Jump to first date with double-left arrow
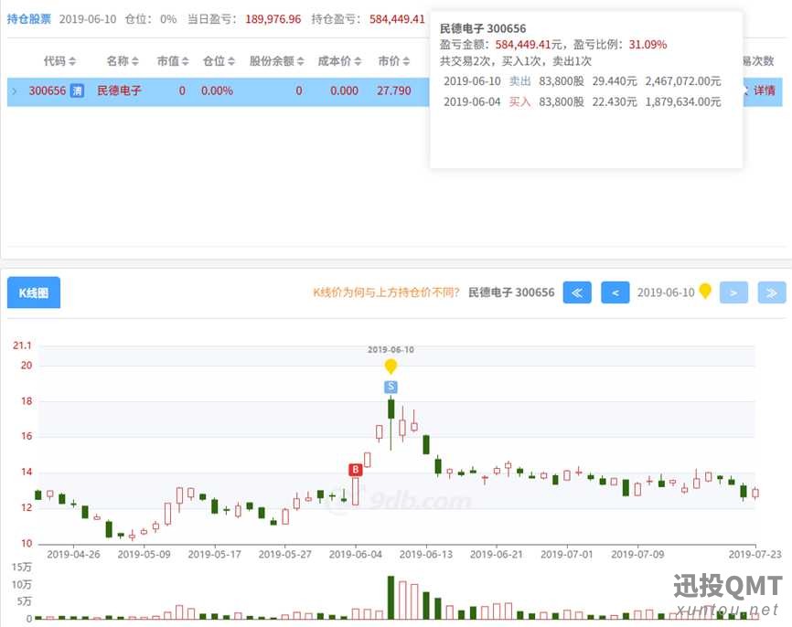The image size is (792, 627). click(x=577, y=292)
